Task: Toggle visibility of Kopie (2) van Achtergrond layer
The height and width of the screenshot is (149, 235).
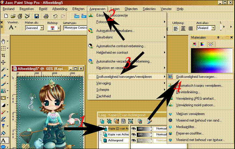Action: click(x=133, y=129)
